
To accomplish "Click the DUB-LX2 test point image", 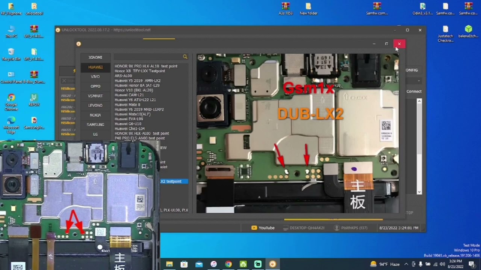I will (x=298, y=133).
